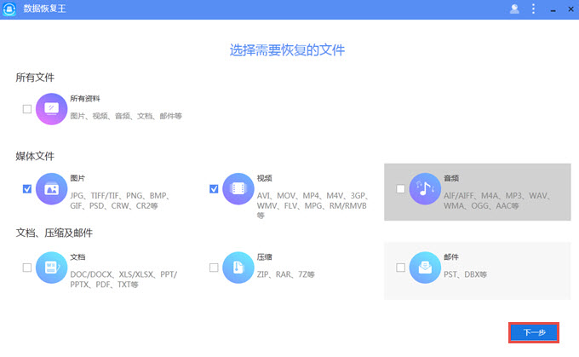This screenshot has width=579, height=357.
Task: Minimize the 数据恢复王 window
Action: [553, 9]
